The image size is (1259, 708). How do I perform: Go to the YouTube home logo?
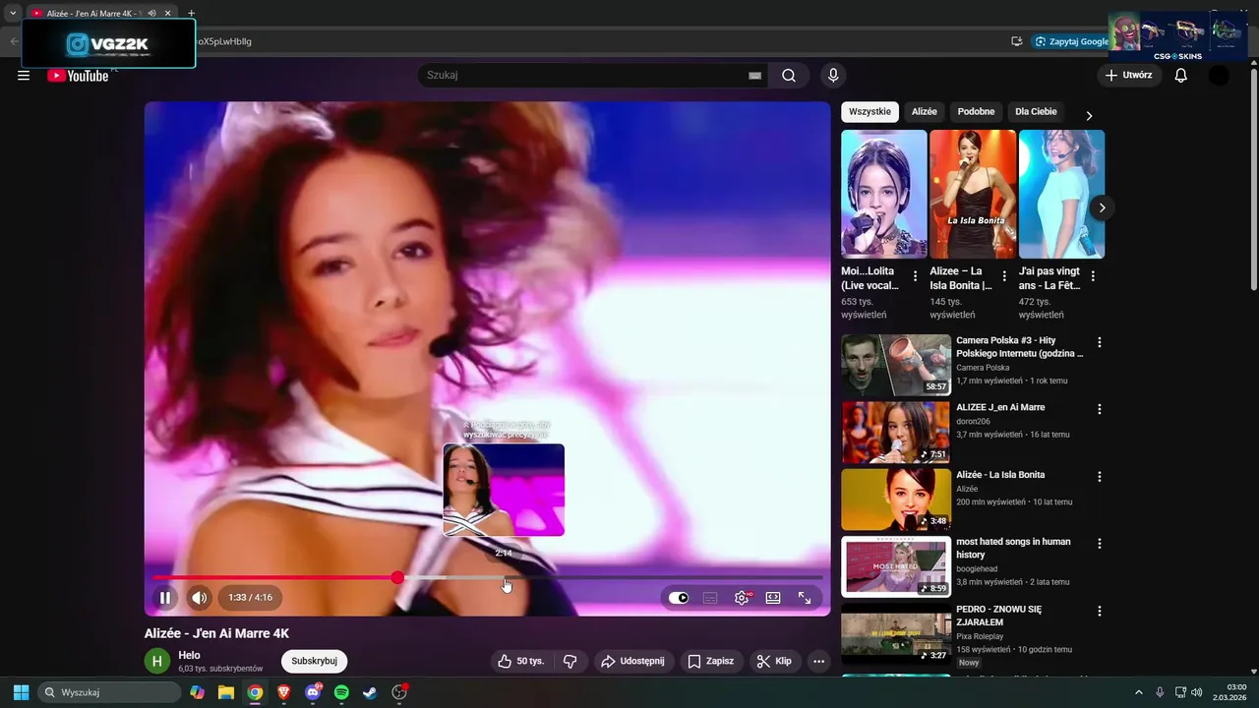[78, 76]
